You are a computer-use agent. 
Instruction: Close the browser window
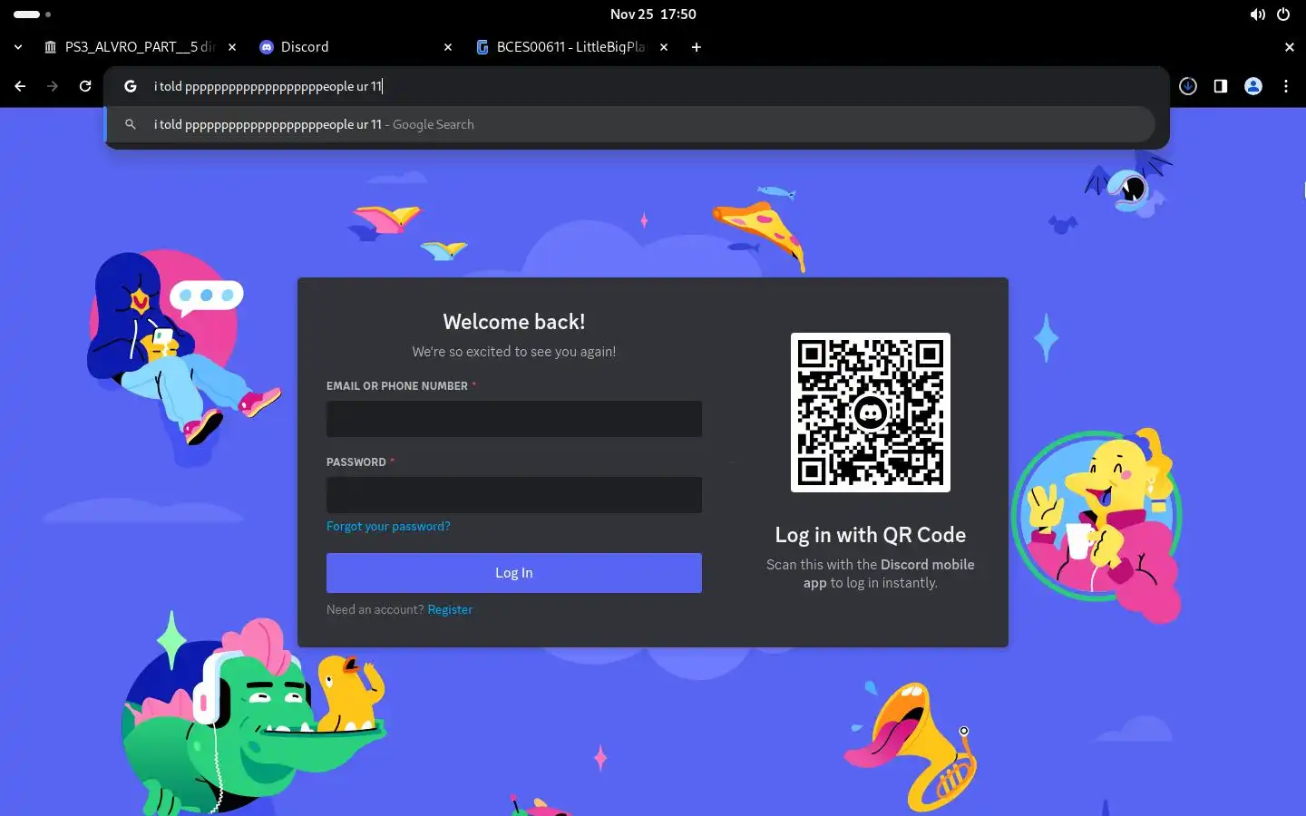tap(1290, 47)
